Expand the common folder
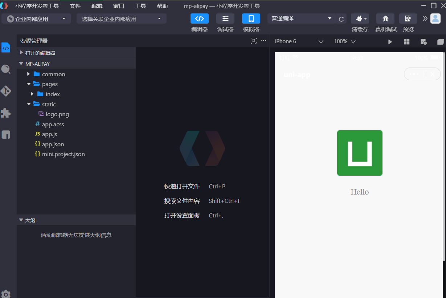446x298 pixels. click(53, 74)
